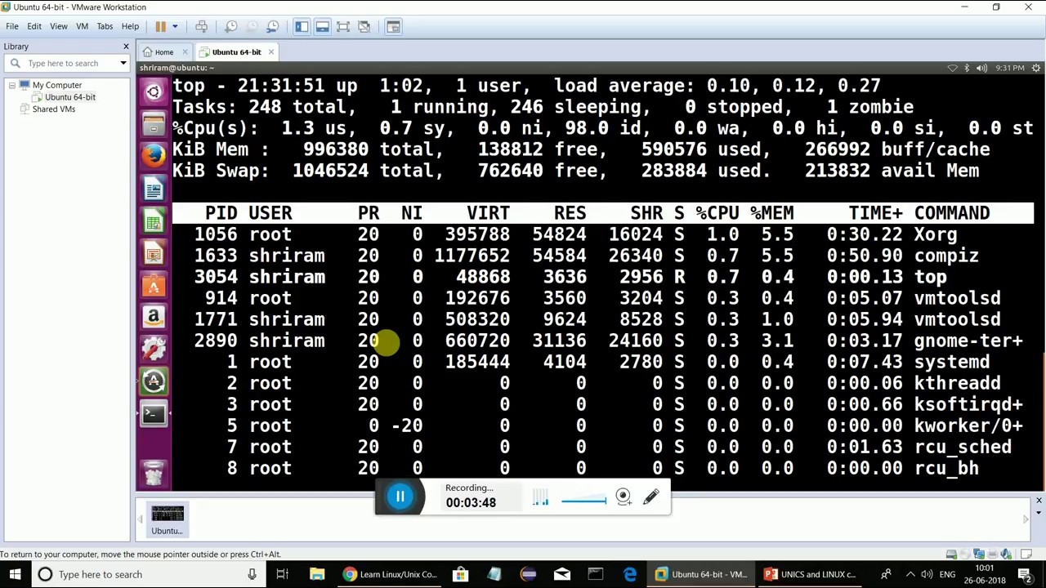Screen dimensions: 1046x588
Task: Open Microsoft Edge from the taskbar
Action: (629, 574)
